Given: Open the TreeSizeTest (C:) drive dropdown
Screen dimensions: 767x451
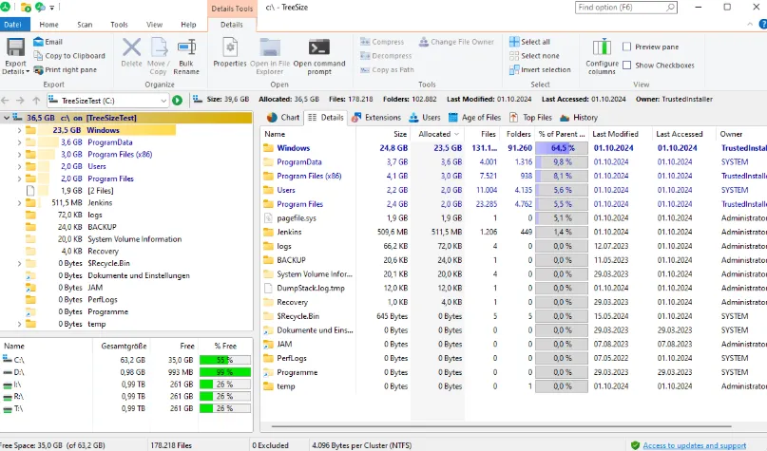Looking at the screenshot, I should (163, 101).
